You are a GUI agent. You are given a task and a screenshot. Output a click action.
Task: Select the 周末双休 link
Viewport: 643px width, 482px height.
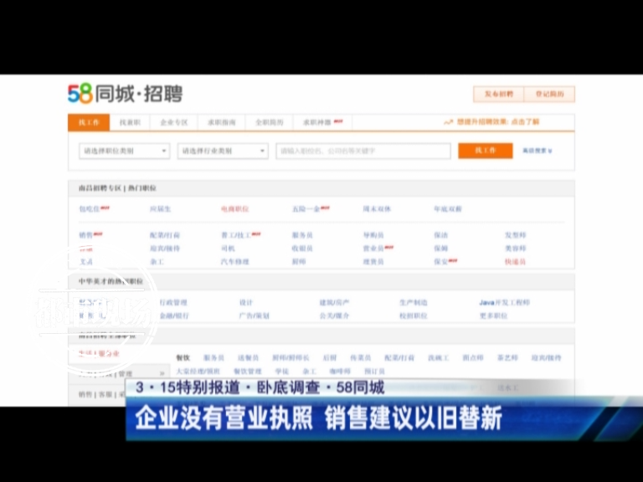377,209
